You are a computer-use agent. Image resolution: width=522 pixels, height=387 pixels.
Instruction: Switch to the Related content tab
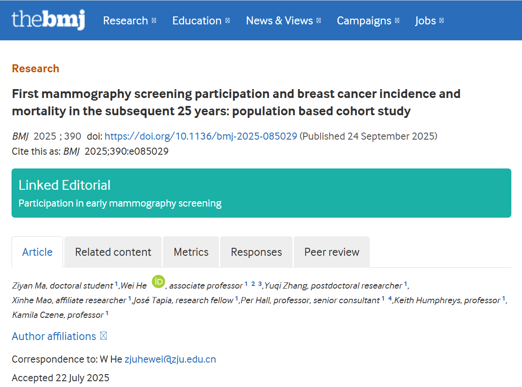pos(113,252)
